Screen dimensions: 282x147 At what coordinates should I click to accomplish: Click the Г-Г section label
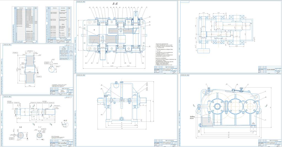pyautogui.click(x=40, y=127)
